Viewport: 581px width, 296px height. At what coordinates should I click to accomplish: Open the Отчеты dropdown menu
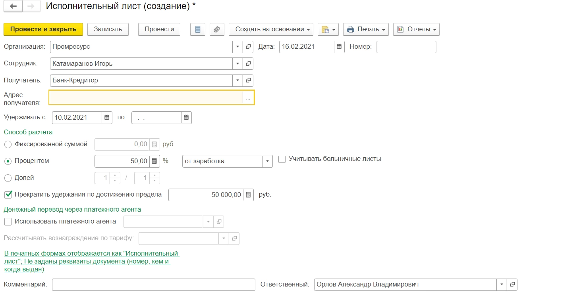[x=416, y=29]
